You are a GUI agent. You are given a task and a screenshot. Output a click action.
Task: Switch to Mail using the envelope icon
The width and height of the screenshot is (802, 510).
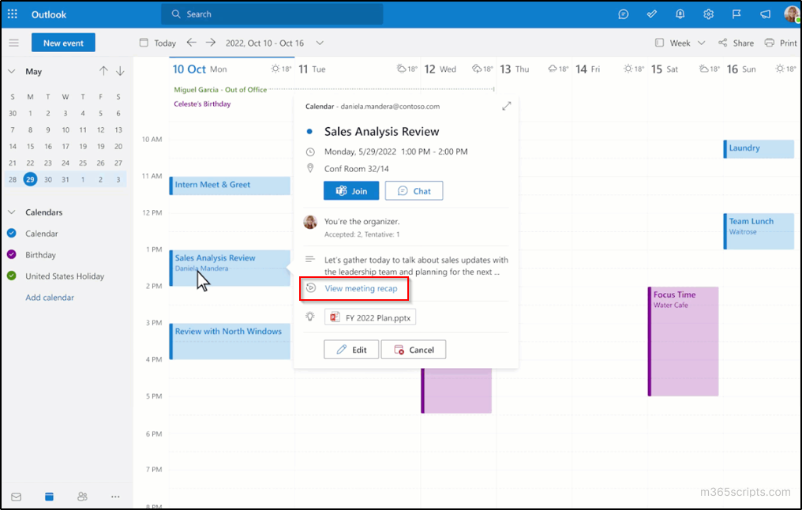(x=16, y=497)
